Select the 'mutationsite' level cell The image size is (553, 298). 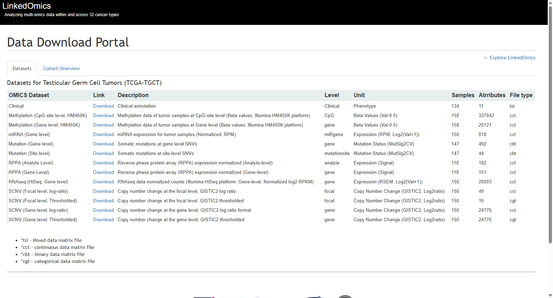(337, 153)
